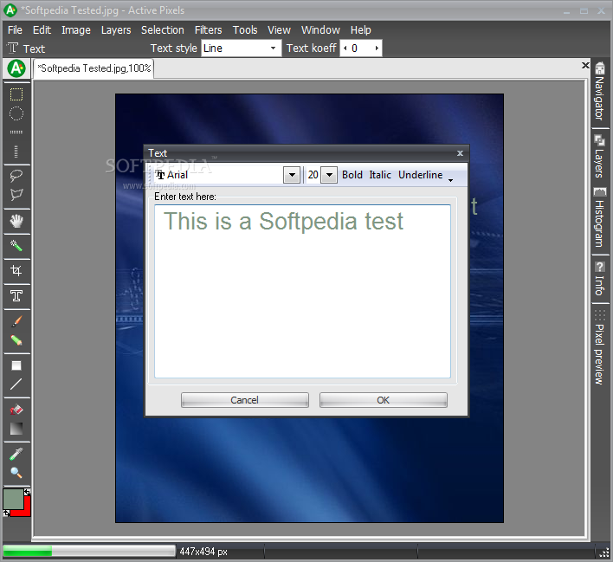This screenshot has height=562, width=613.
Task: Select the gradient fill tool
Action: pyautogui.click(x=16, y=429)
